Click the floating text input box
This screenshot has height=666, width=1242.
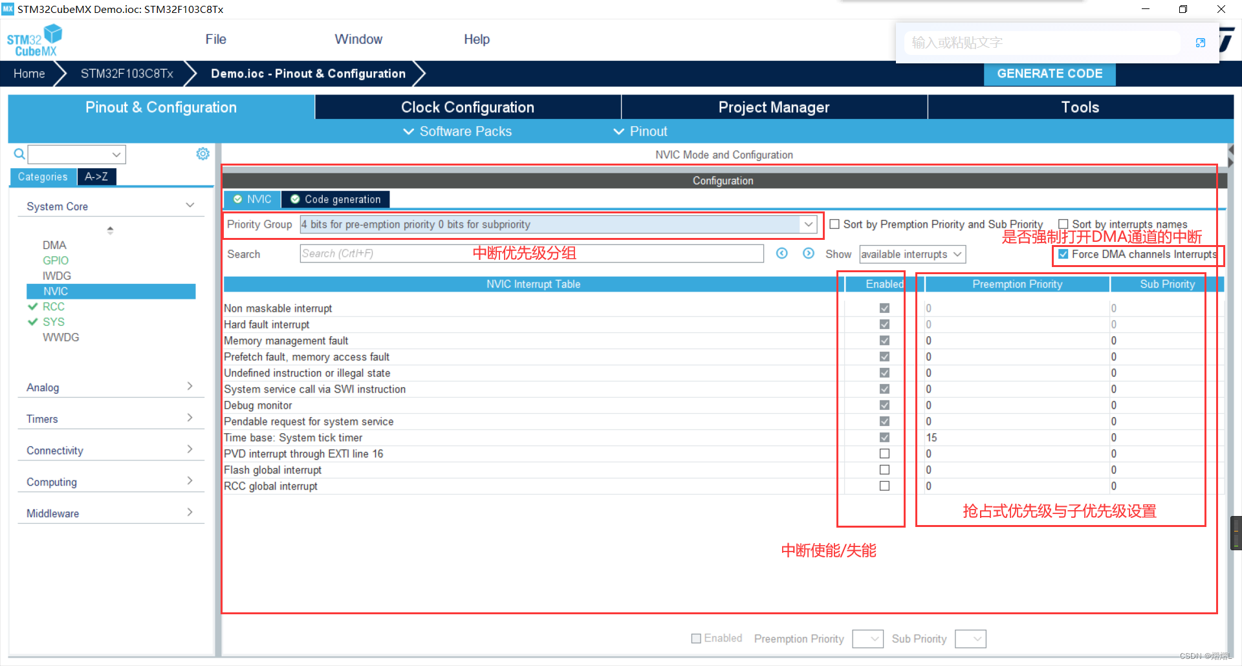[1042, 43]
